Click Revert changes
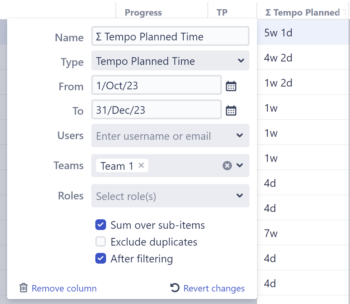Screen dimensions: 350x304 [x=214, y=288]
